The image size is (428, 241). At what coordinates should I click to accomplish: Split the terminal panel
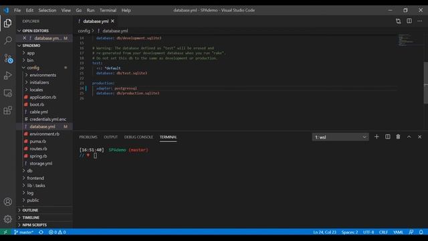tap(388, 137)
